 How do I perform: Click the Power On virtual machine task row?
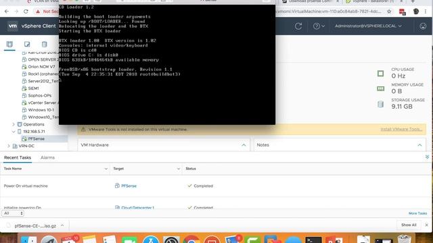(215, 186)
